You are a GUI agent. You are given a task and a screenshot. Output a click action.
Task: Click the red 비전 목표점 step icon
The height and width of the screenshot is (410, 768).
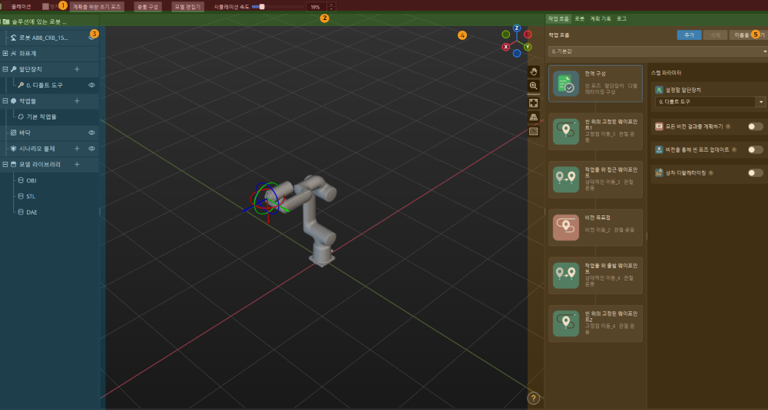[566, 228]
